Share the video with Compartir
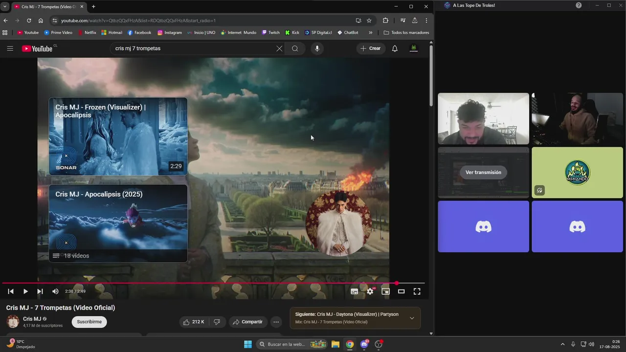 coord(247,322)
